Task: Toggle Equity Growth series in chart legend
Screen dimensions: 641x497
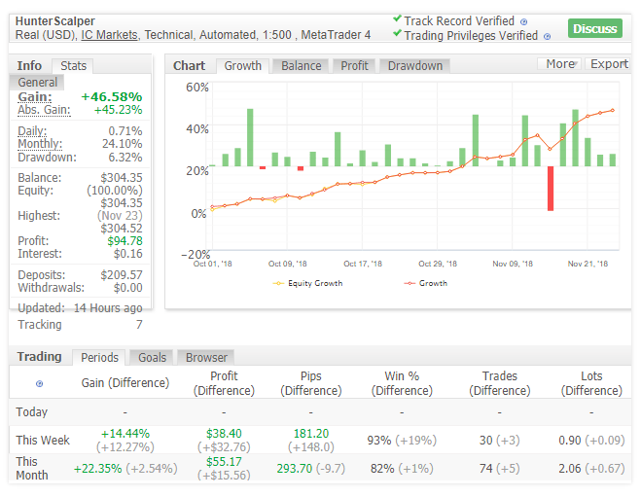Action: pyautogui.click(x=308, y=283)
